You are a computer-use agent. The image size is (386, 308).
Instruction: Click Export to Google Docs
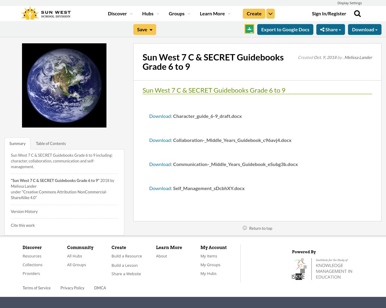285,29
